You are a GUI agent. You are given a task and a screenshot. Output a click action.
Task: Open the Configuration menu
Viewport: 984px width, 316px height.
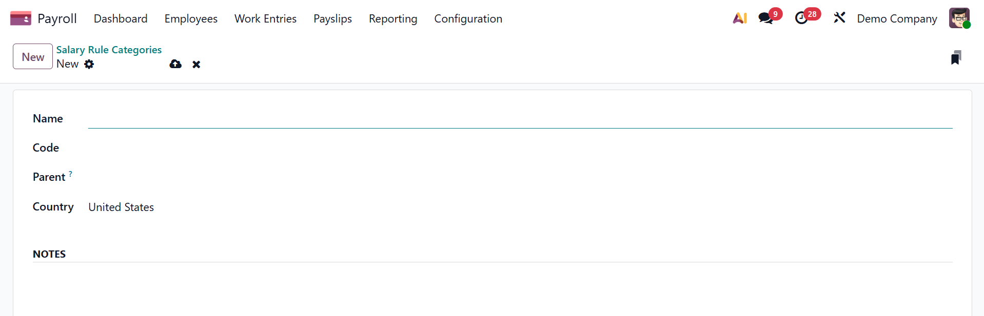coord(468,19)
